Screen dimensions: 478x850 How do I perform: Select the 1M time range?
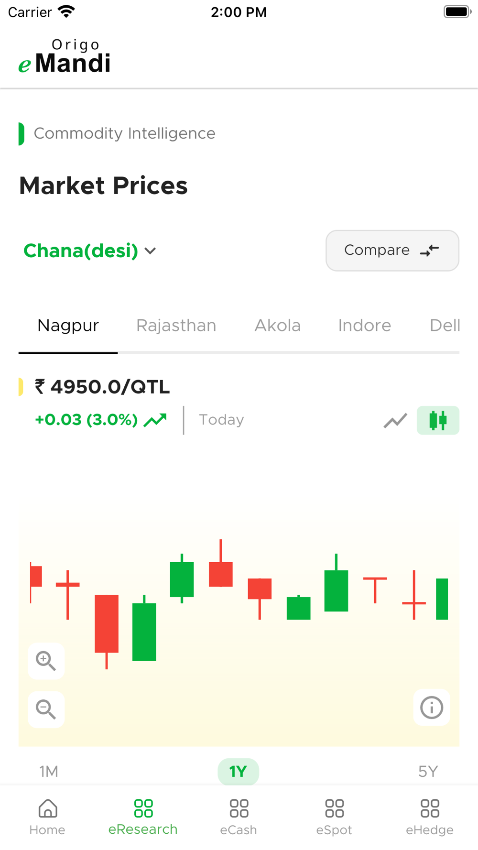(49, 771)
